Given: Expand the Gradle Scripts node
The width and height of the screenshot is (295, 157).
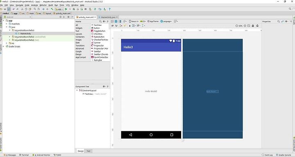Looking at the screenshot, I should point(4,46).
